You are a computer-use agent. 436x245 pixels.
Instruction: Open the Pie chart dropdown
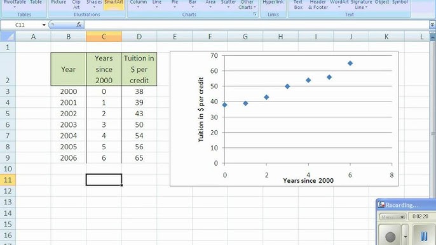[x=175, y=4]
